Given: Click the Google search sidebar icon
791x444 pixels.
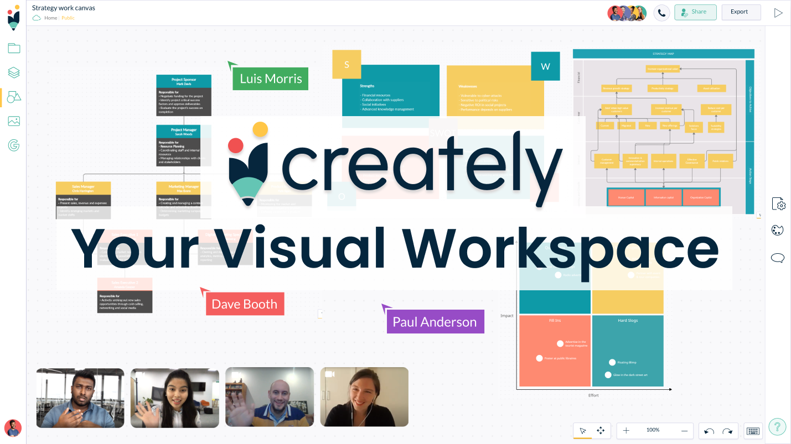Looking at the screenshot, I should [x=14, y=145].
